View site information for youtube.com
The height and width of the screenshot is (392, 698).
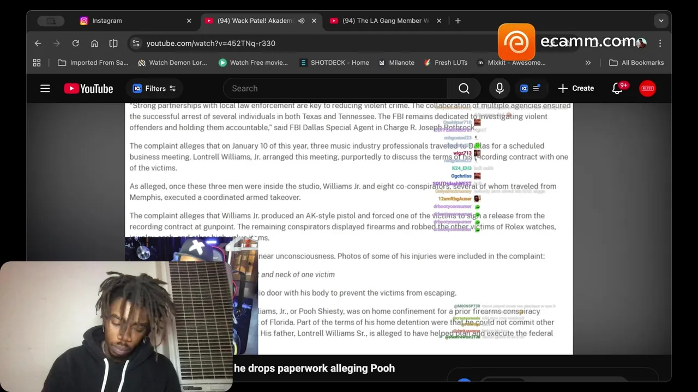(136, 43)
